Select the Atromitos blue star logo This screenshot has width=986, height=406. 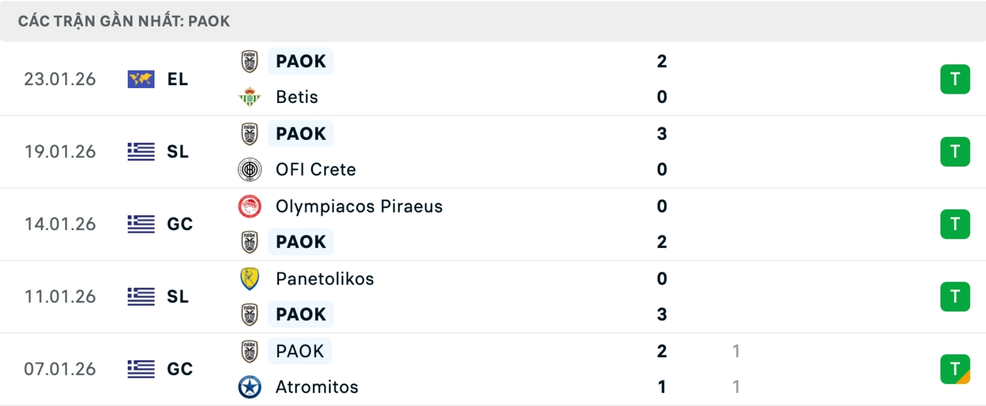[x=250, y=387]
